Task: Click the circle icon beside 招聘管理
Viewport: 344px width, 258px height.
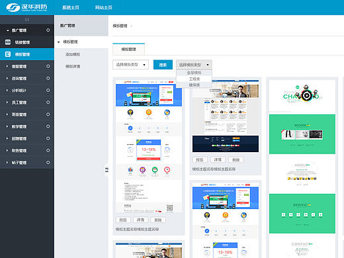Action: tap(48, 138)
